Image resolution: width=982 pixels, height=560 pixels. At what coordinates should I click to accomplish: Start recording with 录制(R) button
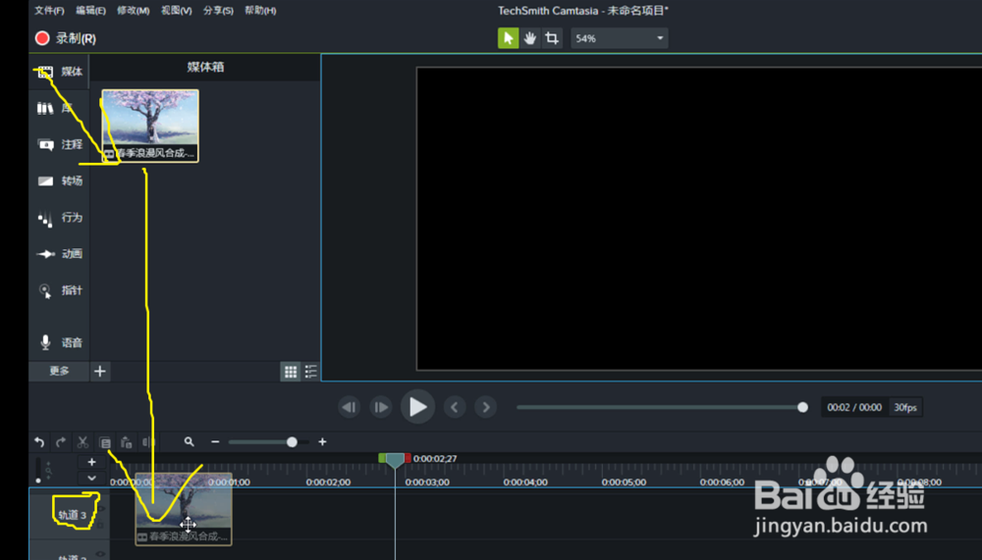click(66, 39)
